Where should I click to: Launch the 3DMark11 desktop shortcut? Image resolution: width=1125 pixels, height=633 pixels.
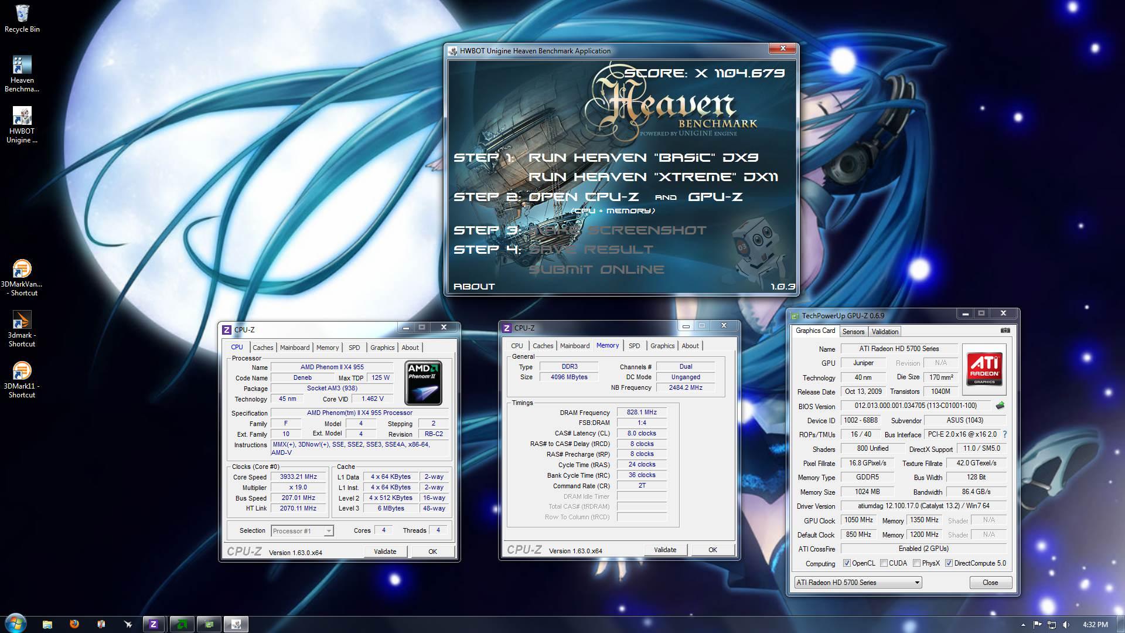click(22, 380)
